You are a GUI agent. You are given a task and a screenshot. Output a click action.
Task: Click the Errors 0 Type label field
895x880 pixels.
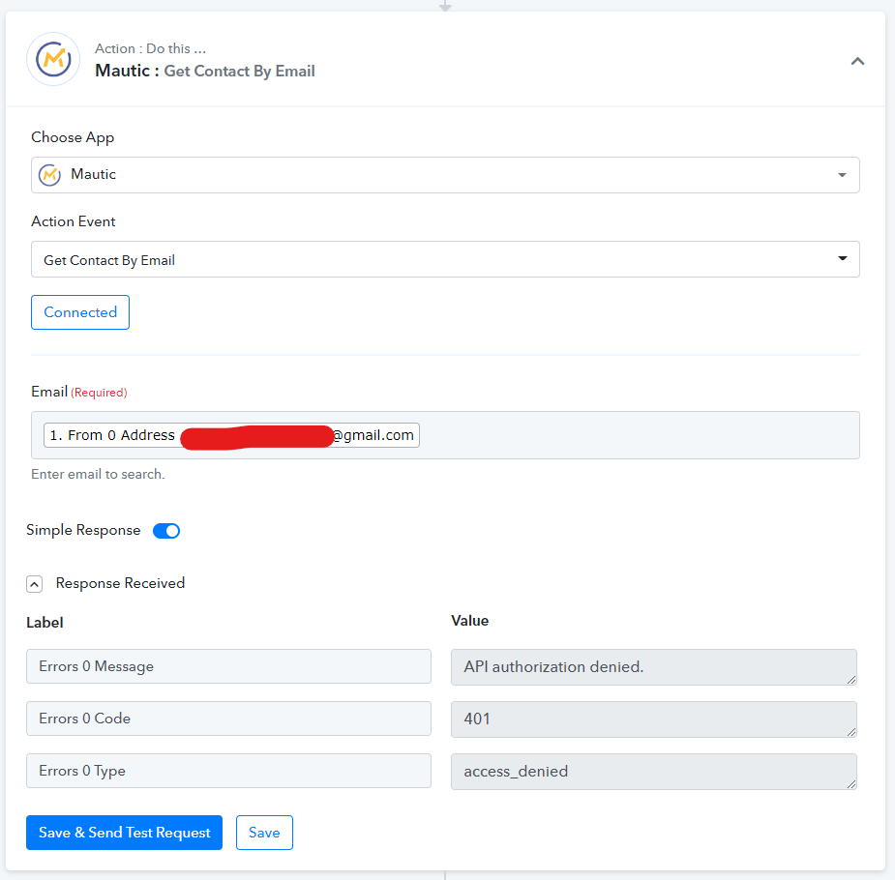click(x=228, y=771)
